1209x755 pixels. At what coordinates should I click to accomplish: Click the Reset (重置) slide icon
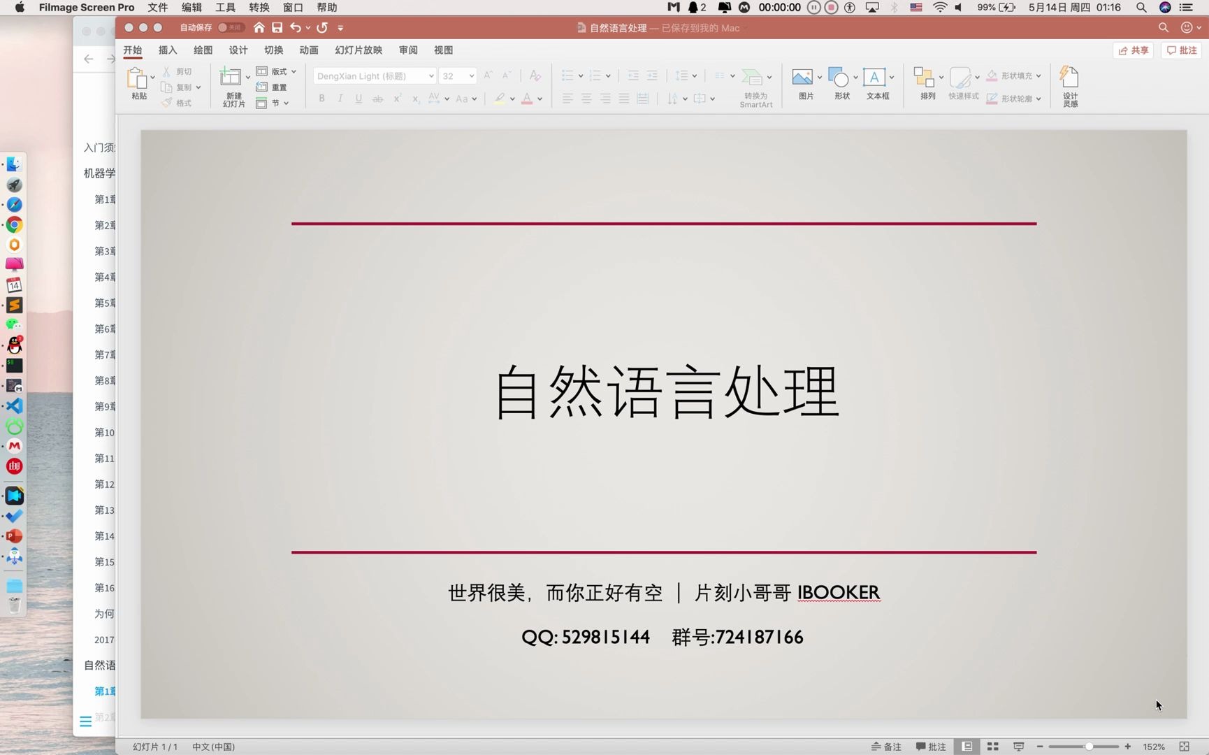click(261, 87)
